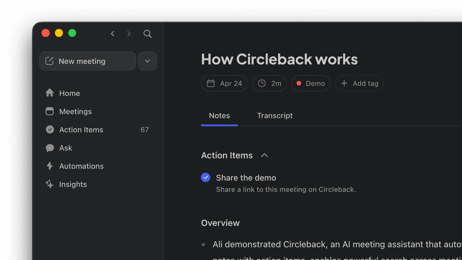Click the 2m duration chip
This screenshot has width=462, height=260.
pos(269,83)
